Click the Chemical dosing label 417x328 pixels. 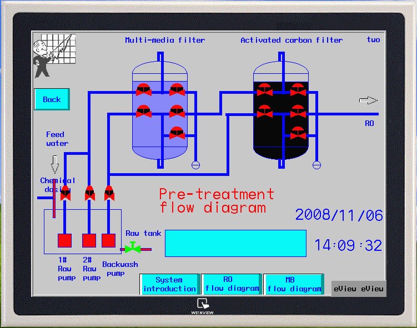coord(57,185)
